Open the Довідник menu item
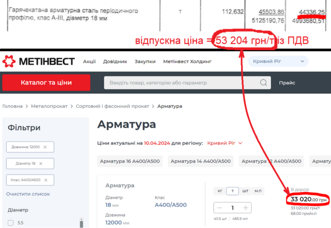Viewport: 331px width, 228px height. 116,62
